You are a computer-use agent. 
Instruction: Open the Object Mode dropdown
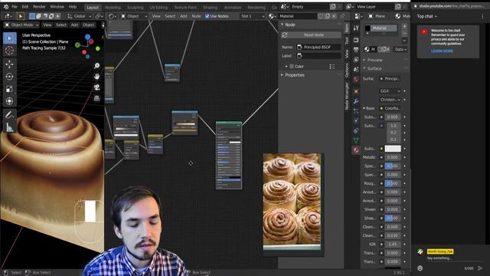(x=21, y=25)
